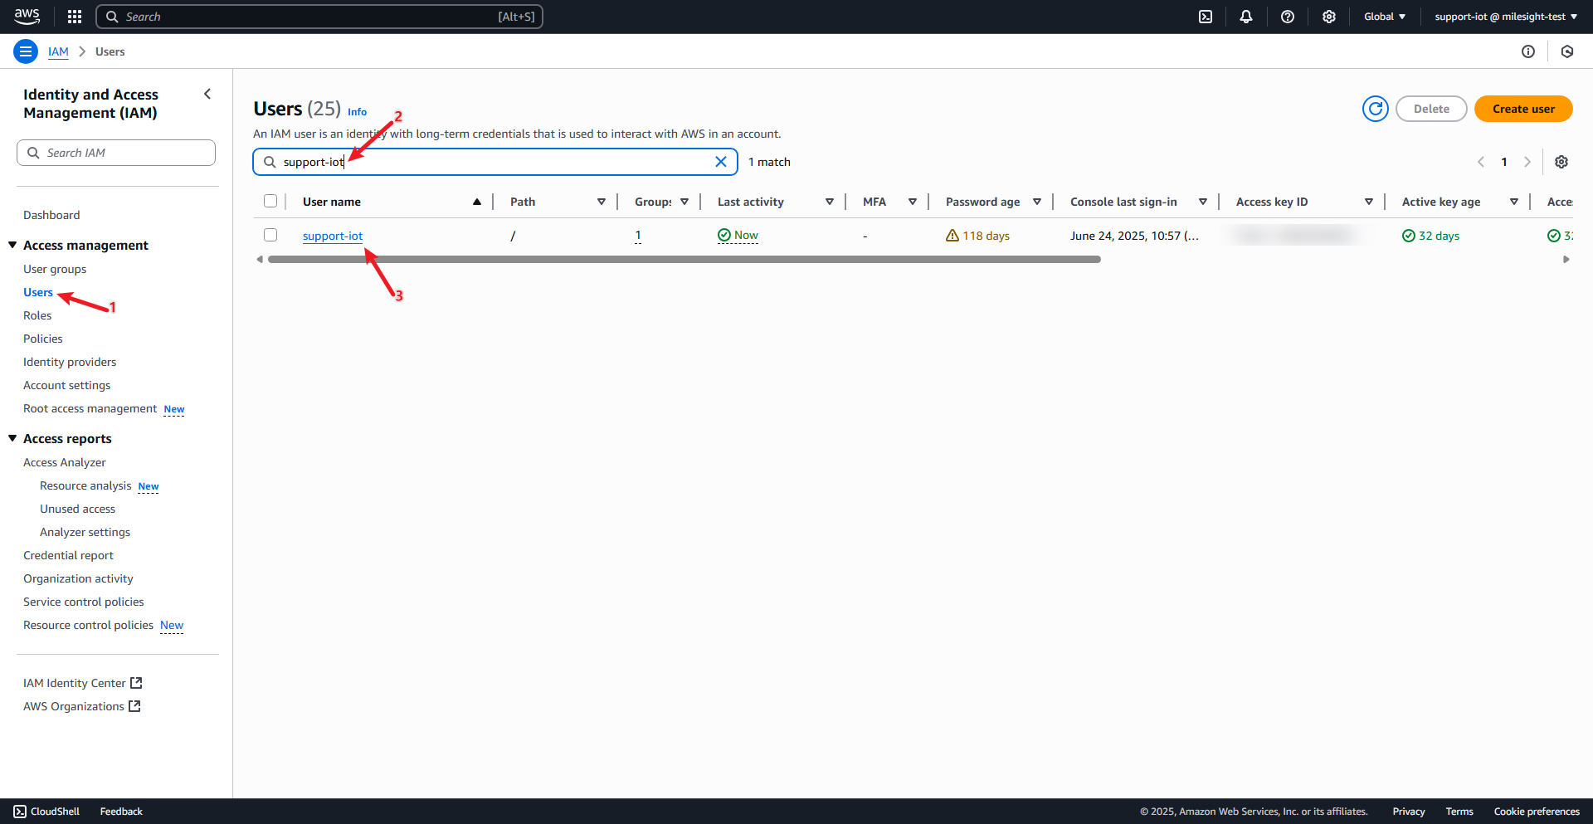Open the AWS services grid menu
Image resolution: width=1593 pixels, height=824 pixels.
click(x=75, y=17)
